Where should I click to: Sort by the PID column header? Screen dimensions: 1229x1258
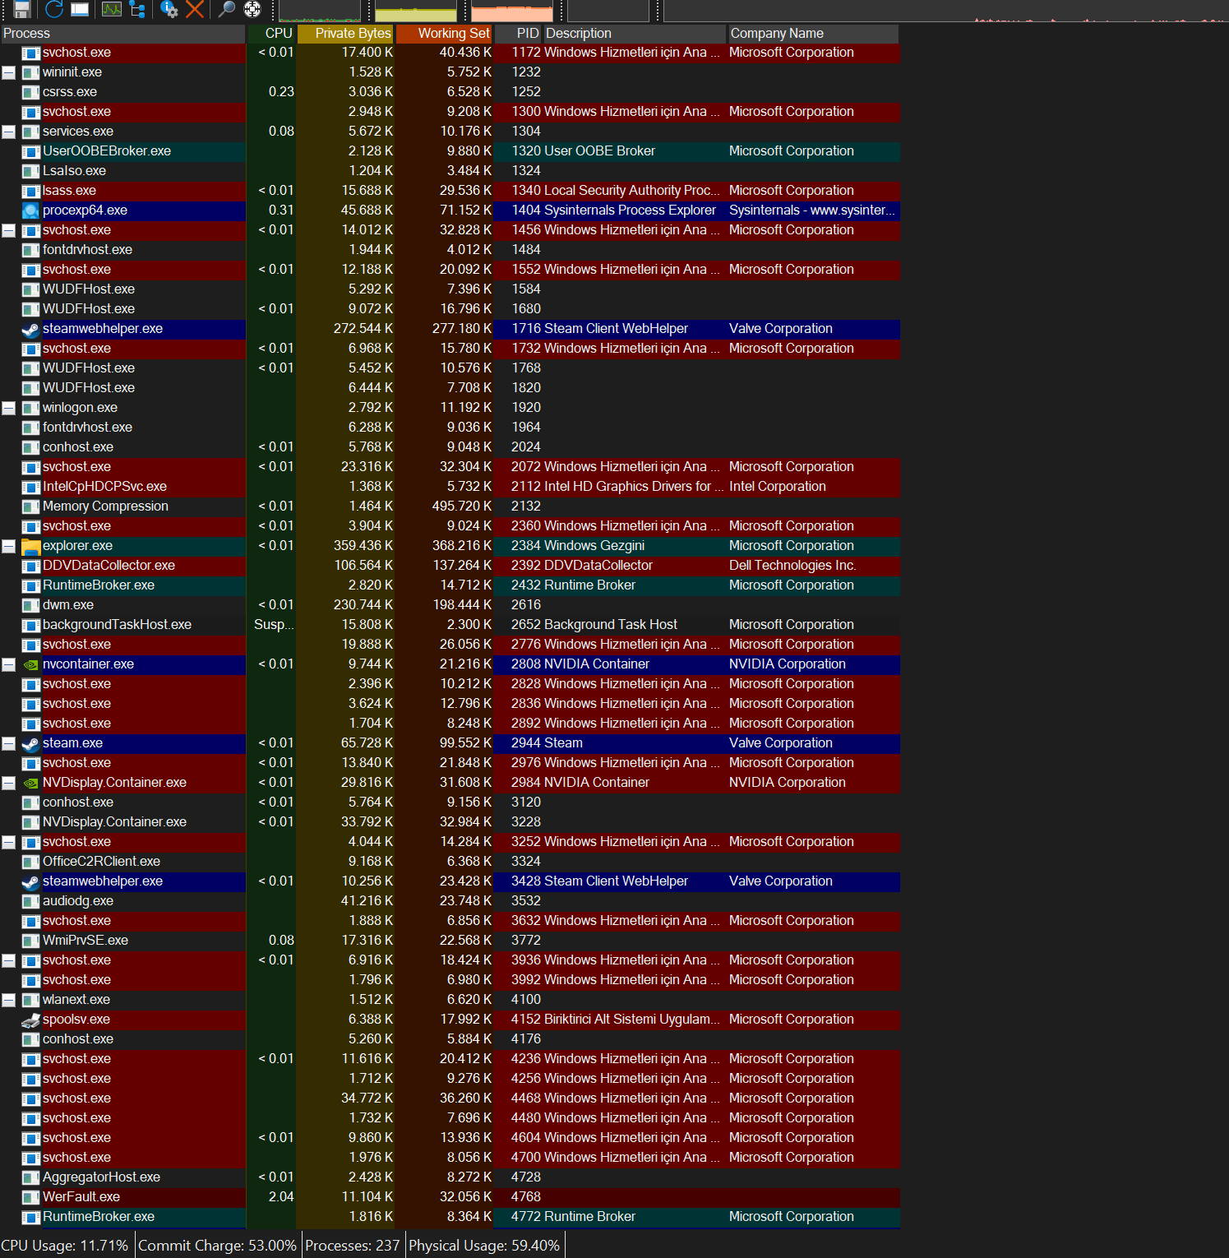coord(518,34)
